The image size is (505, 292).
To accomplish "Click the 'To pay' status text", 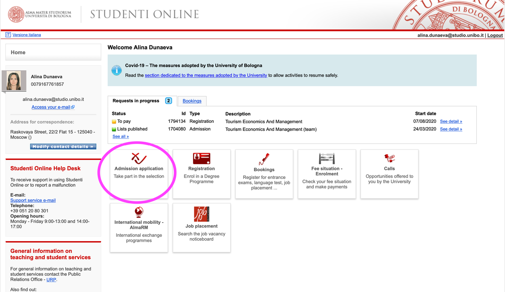I will [124, 121].
